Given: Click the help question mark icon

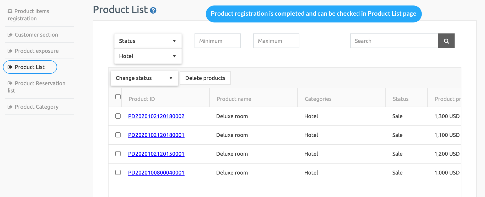Looking at the screenshot, I should click(x=153, y=10).
